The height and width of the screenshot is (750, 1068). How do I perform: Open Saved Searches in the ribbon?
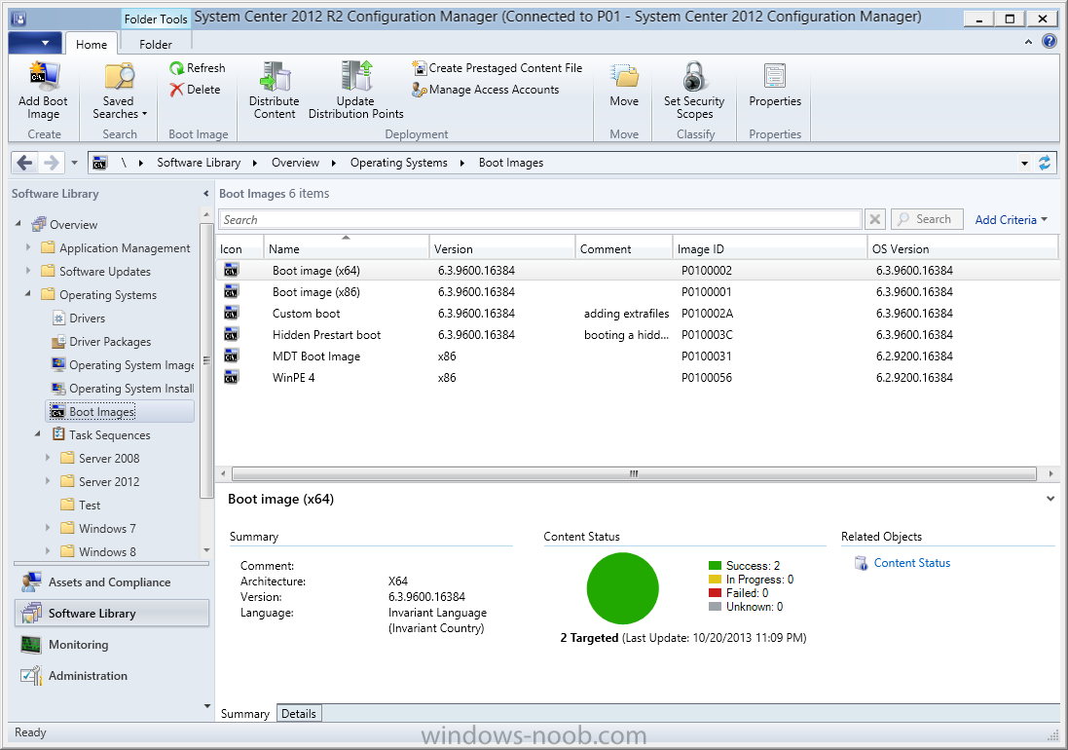coord(119,92)
